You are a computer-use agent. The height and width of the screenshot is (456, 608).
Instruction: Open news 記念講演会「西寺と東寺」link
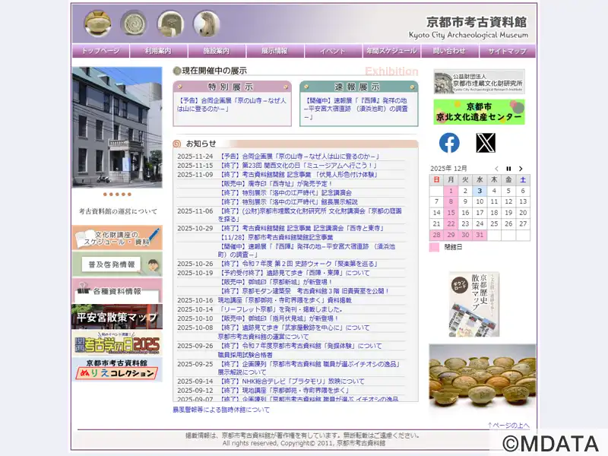pyautogui.click(x=301, y=229)
